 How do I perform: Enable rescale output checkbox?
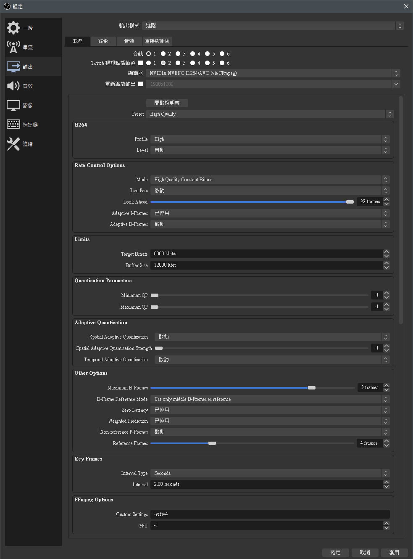(140, 84)
